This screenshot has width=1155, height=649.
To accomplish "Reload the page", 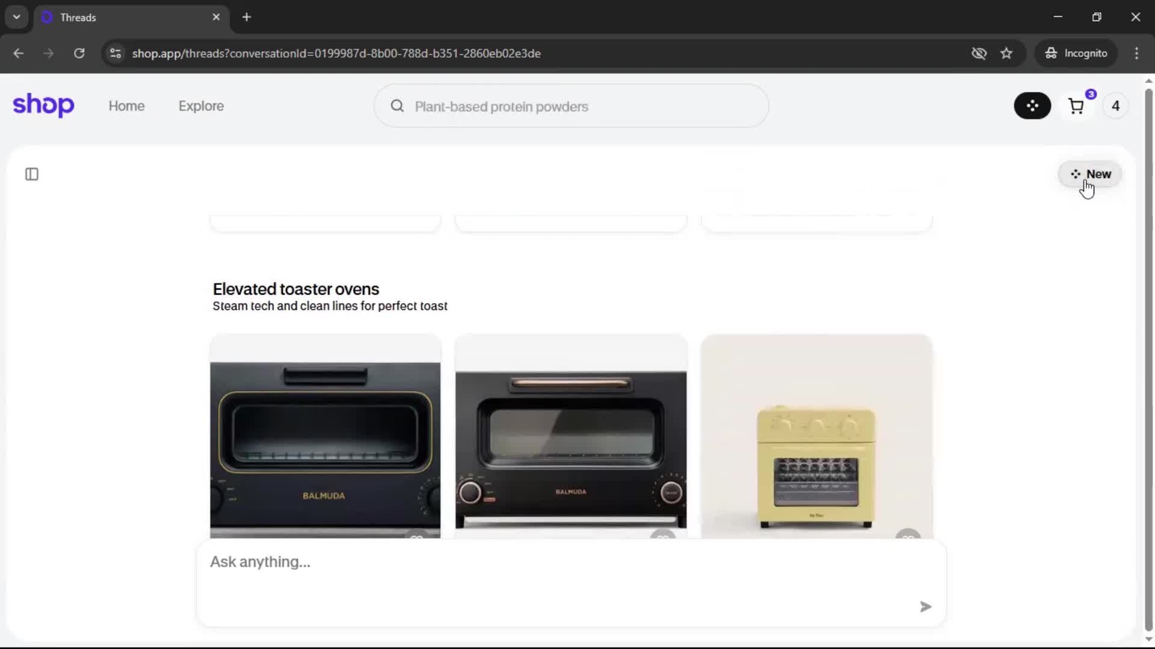I will [x=79, y=53].
